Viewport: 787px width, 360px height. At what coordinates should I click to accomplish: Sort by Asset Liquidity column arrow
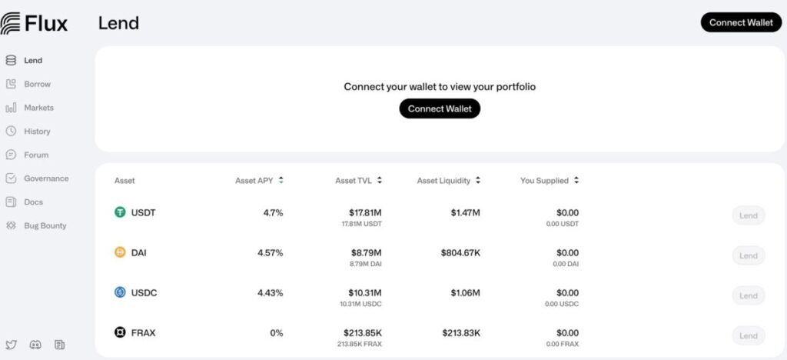tap(478, 181)
